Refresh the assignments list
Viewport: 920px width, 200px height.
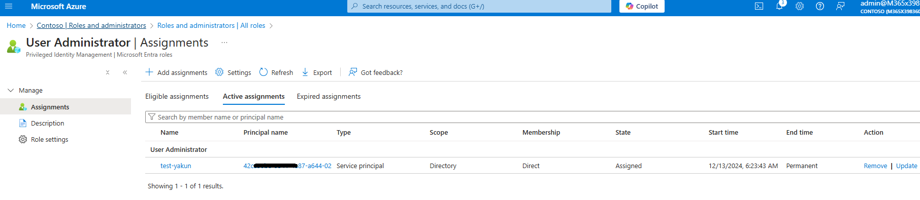[x=276, y=72]
